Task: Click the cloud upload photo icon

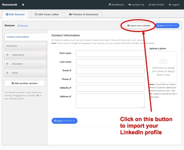Action: tap(163, 61)
